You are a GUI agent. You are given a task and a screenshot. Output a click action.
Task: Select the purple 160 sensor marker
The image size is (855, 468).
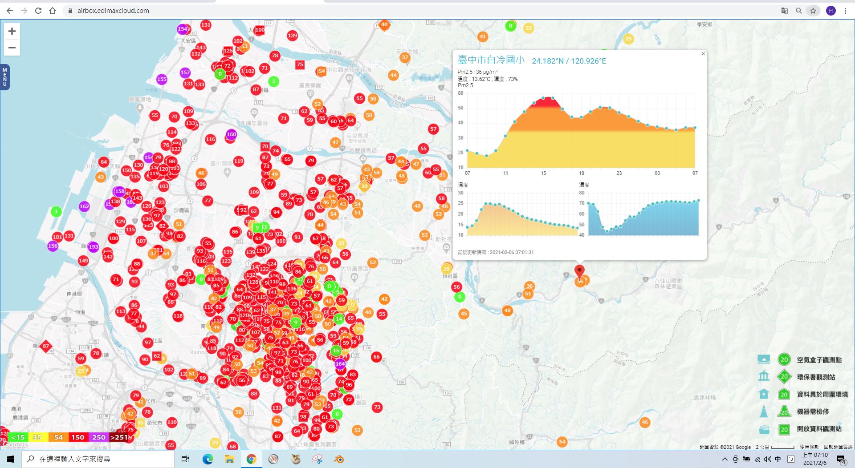pyautogui.click(x=232, y=134)
